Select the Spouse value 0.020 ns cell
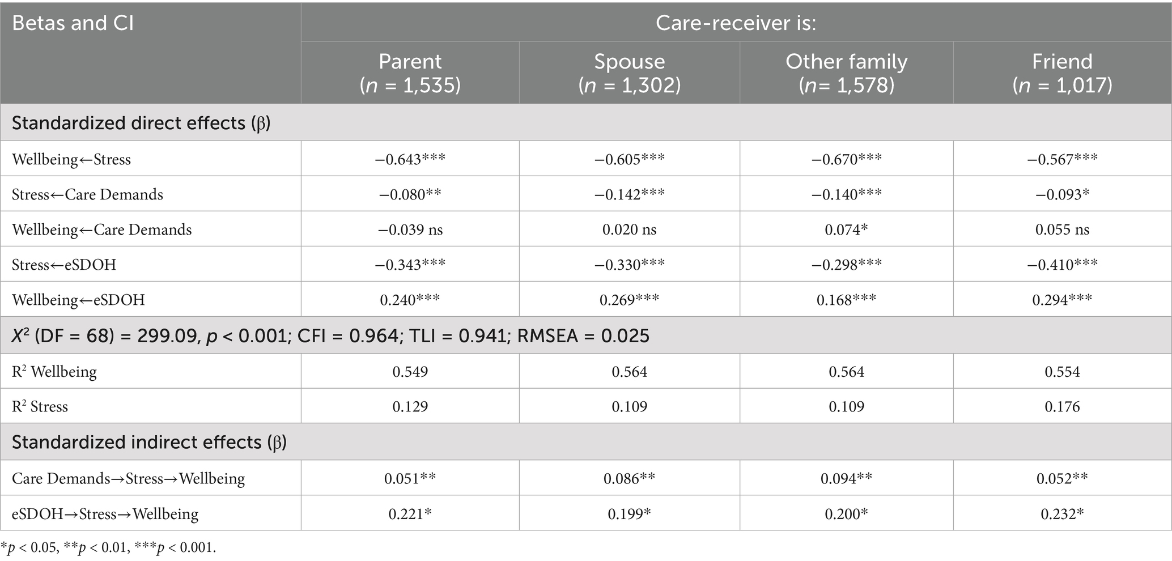 coord(629,229)
